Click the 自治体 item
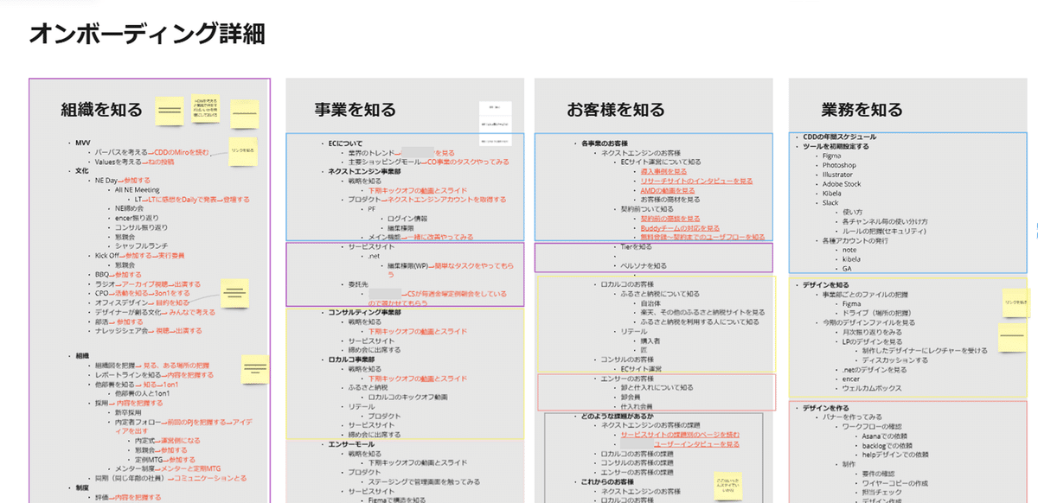Image resolution: width=1038 pixels, height=503 pixels. point(650,302)
